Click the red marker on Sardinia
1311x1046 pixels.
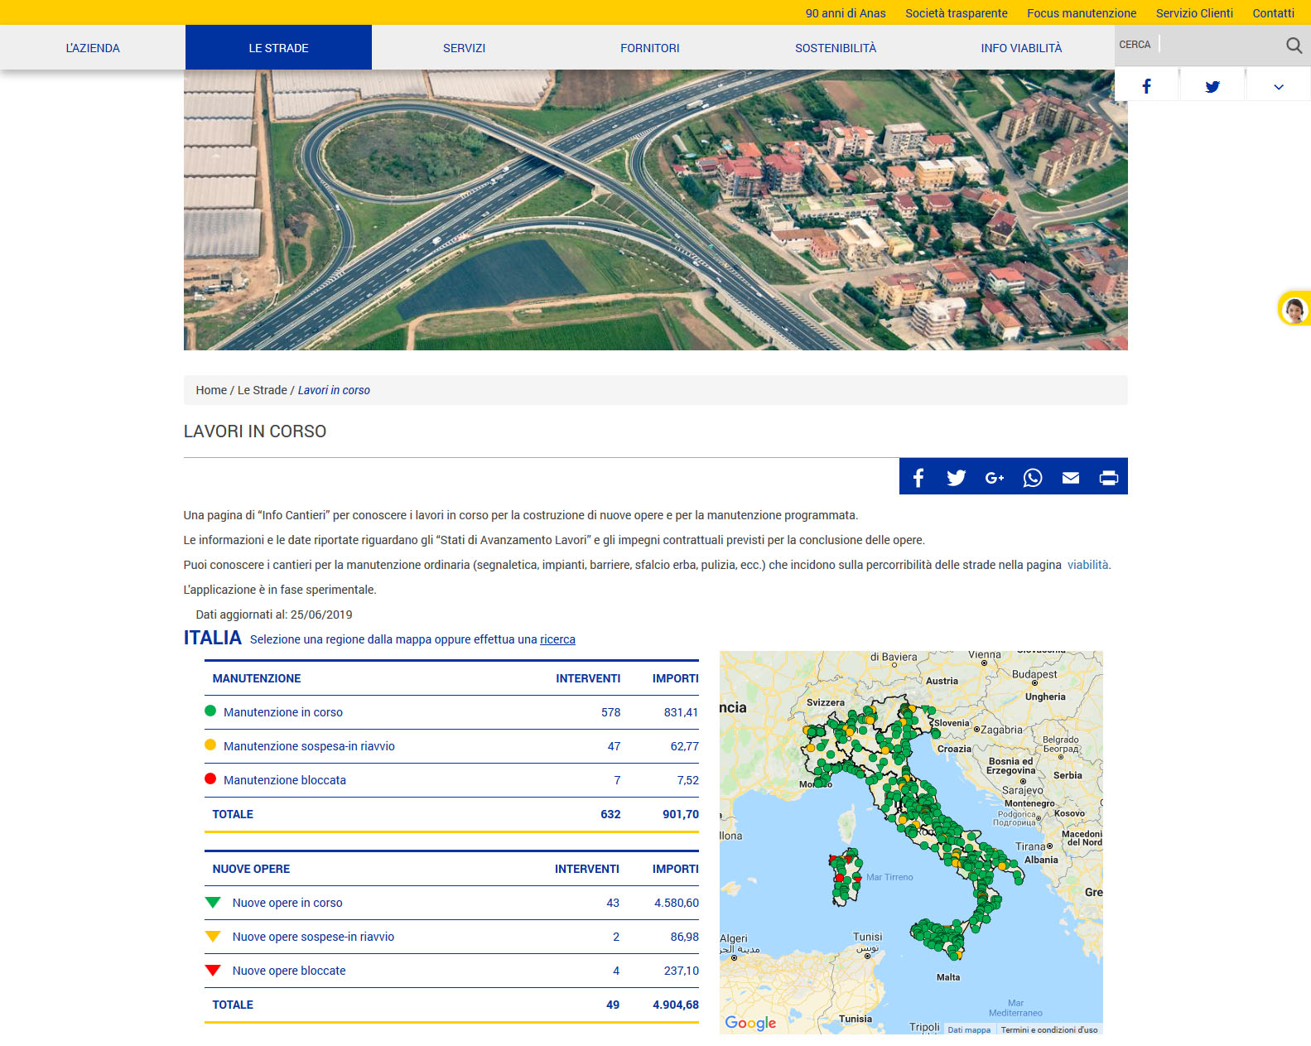[x=839, y=877]
